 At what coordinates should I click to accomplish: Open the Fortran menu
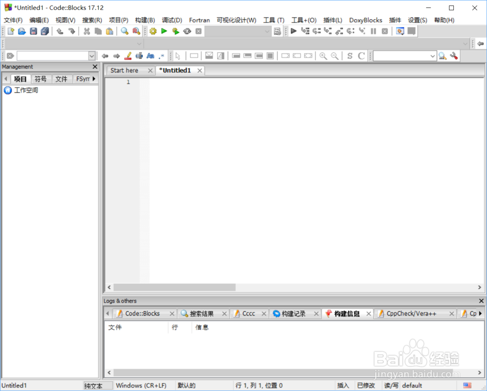199,20
